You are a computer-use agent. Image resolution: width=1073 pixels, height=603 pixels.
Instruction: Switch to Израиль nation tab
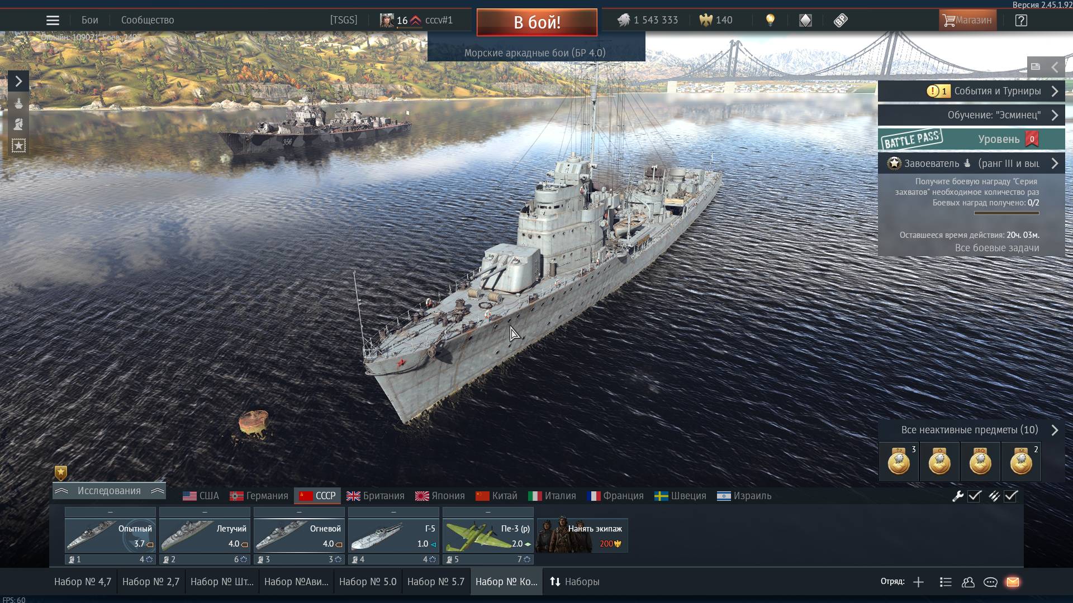[x=744, y=496]
